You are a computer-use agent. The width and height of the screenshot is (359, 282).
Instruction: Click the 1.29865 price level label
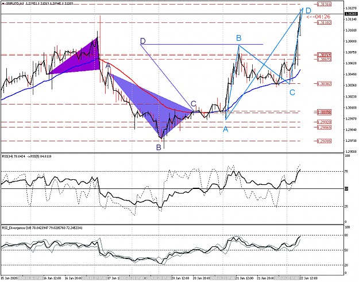coord(324,128)
